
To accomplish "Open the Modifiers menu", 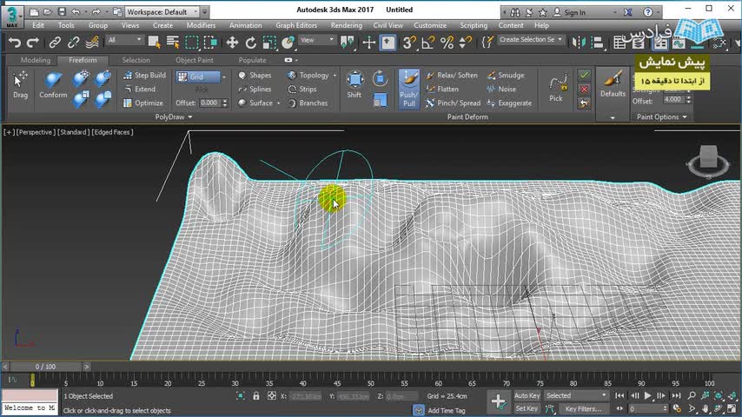I will [x=201, y=25].
